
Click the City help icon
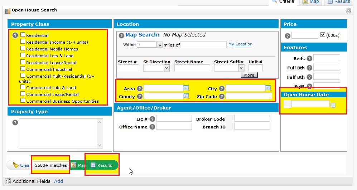tap(222, 88)
